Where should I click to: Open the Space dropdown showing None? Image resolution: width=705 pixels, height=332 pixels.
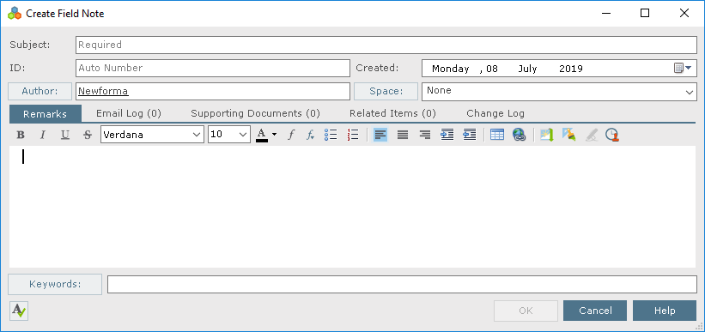click(559, 92)
